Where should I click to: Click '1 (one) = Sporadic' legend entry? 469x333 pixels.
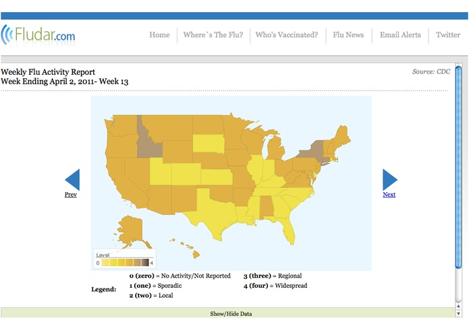[x=155, y=286]
